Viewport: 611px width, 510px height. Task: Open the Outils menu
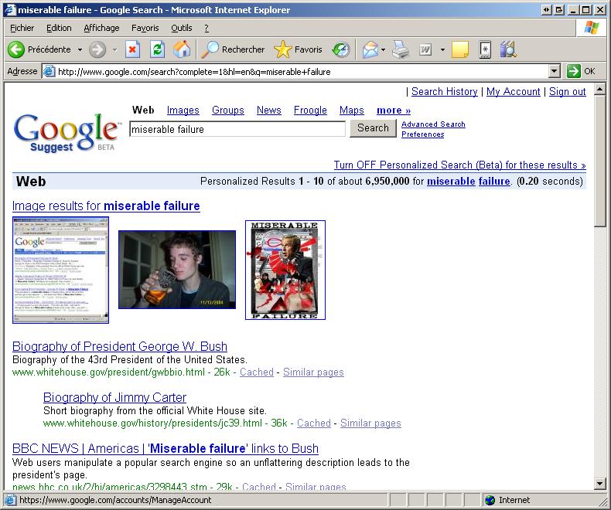click(x=182, y=28)
